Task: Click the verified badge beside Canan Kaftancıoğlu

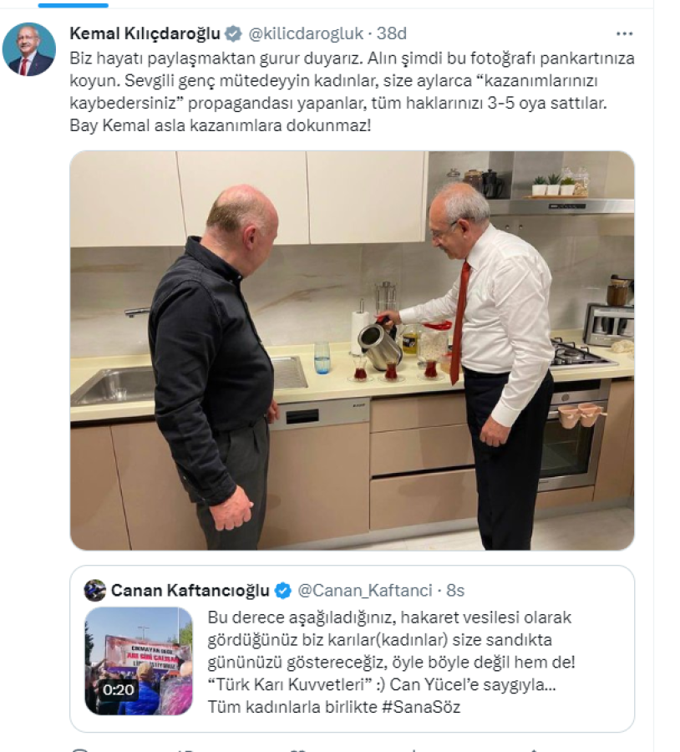Action: pyautogui.click(x=282, y=591)
